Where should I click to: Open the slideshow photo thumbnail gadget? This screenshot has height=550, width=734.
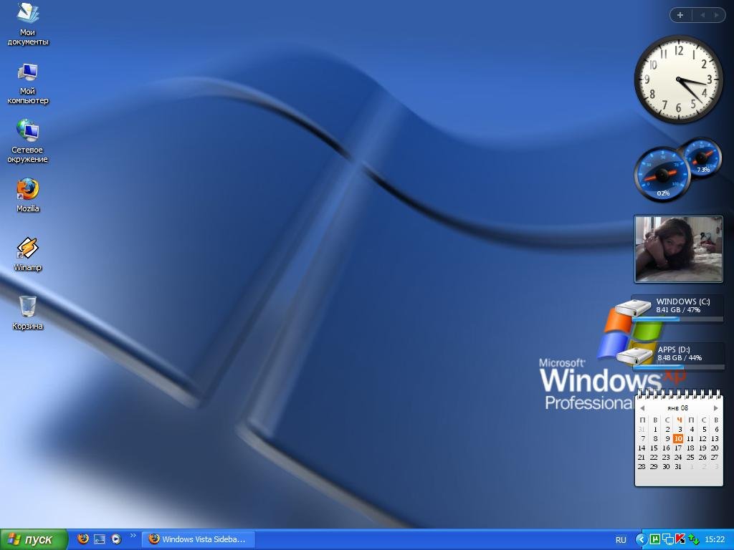tap(678, 249)
